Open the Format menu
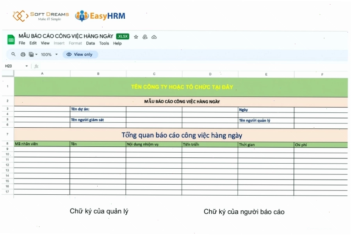The height and width of the screenshot is (235, 351). (x=75, y=43)
